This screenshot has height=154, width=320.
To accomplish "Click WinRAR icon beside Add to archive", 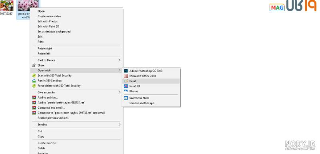I will tap(34, 97).
